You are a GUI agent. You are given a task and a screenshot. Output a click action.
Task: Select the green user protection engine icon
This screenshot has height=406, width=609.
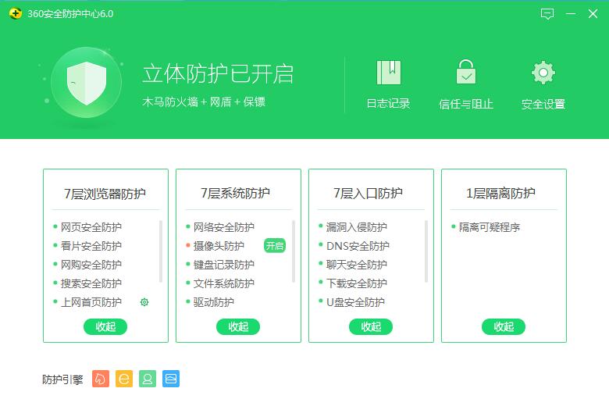[x=148, y=379]
